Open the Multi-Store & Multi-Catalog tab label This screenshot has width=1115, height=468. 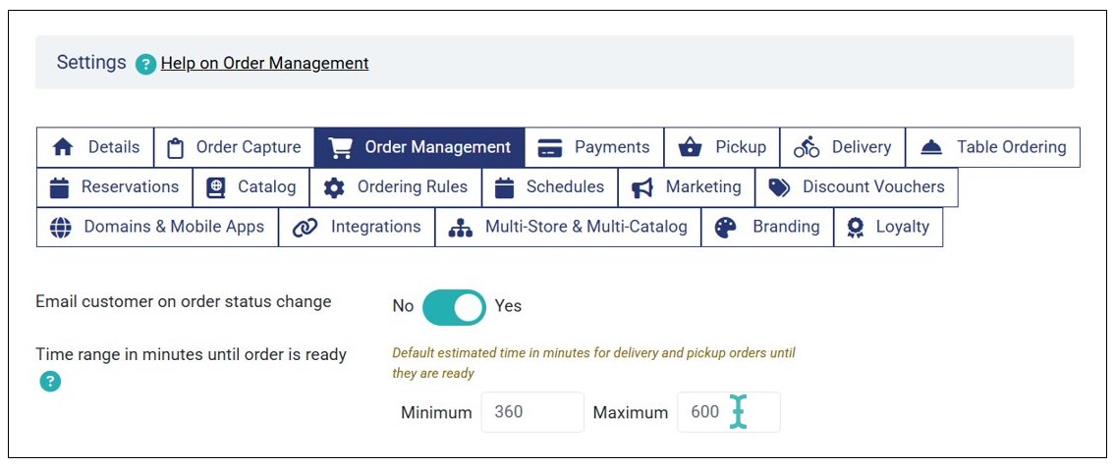coord(585,227)
